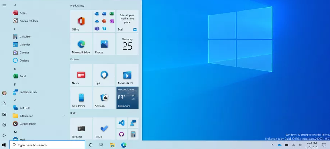Open Documents from Start sidebar
This screenshot has height=149, width=330.
pyautogui.click(x=4, y=104)
